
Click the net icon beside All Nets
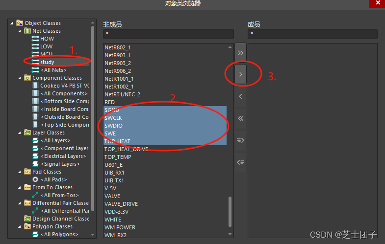(x=35, y=70)
